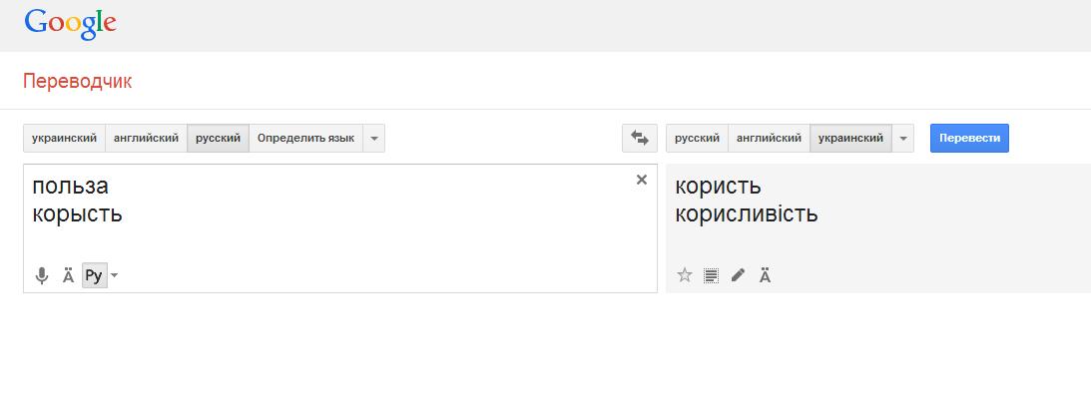1091x415 pixels.
Task: Click the source text pronunciation Ä icon
Action: point(68,275)
